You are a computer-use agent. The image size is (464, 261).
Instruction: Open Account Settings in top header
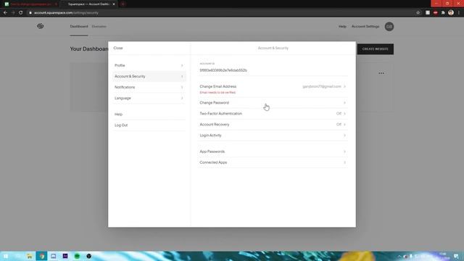click(365, 26)
